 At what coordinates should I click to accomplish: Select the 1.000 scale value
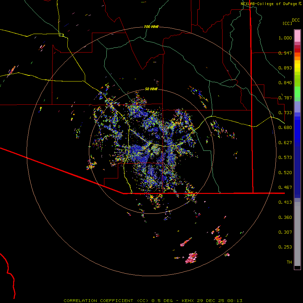click(285, 38)
